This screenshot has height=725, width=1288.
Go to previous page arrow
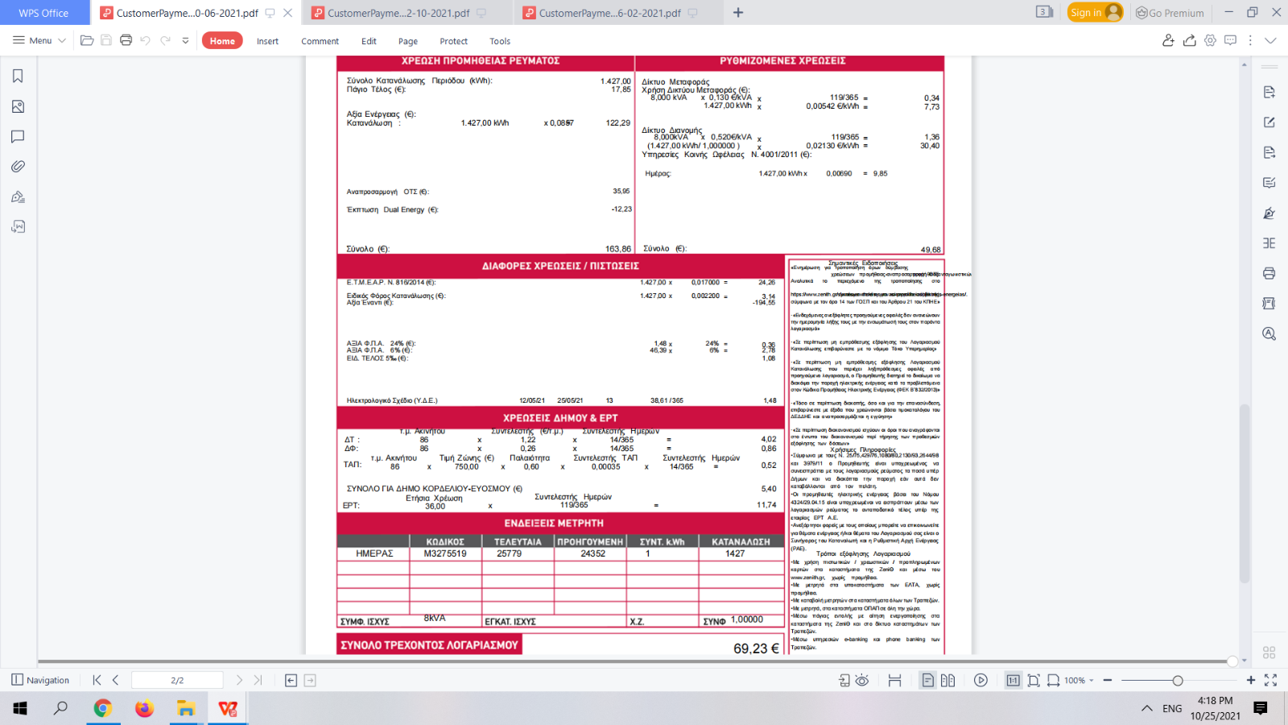coord(115,680)
